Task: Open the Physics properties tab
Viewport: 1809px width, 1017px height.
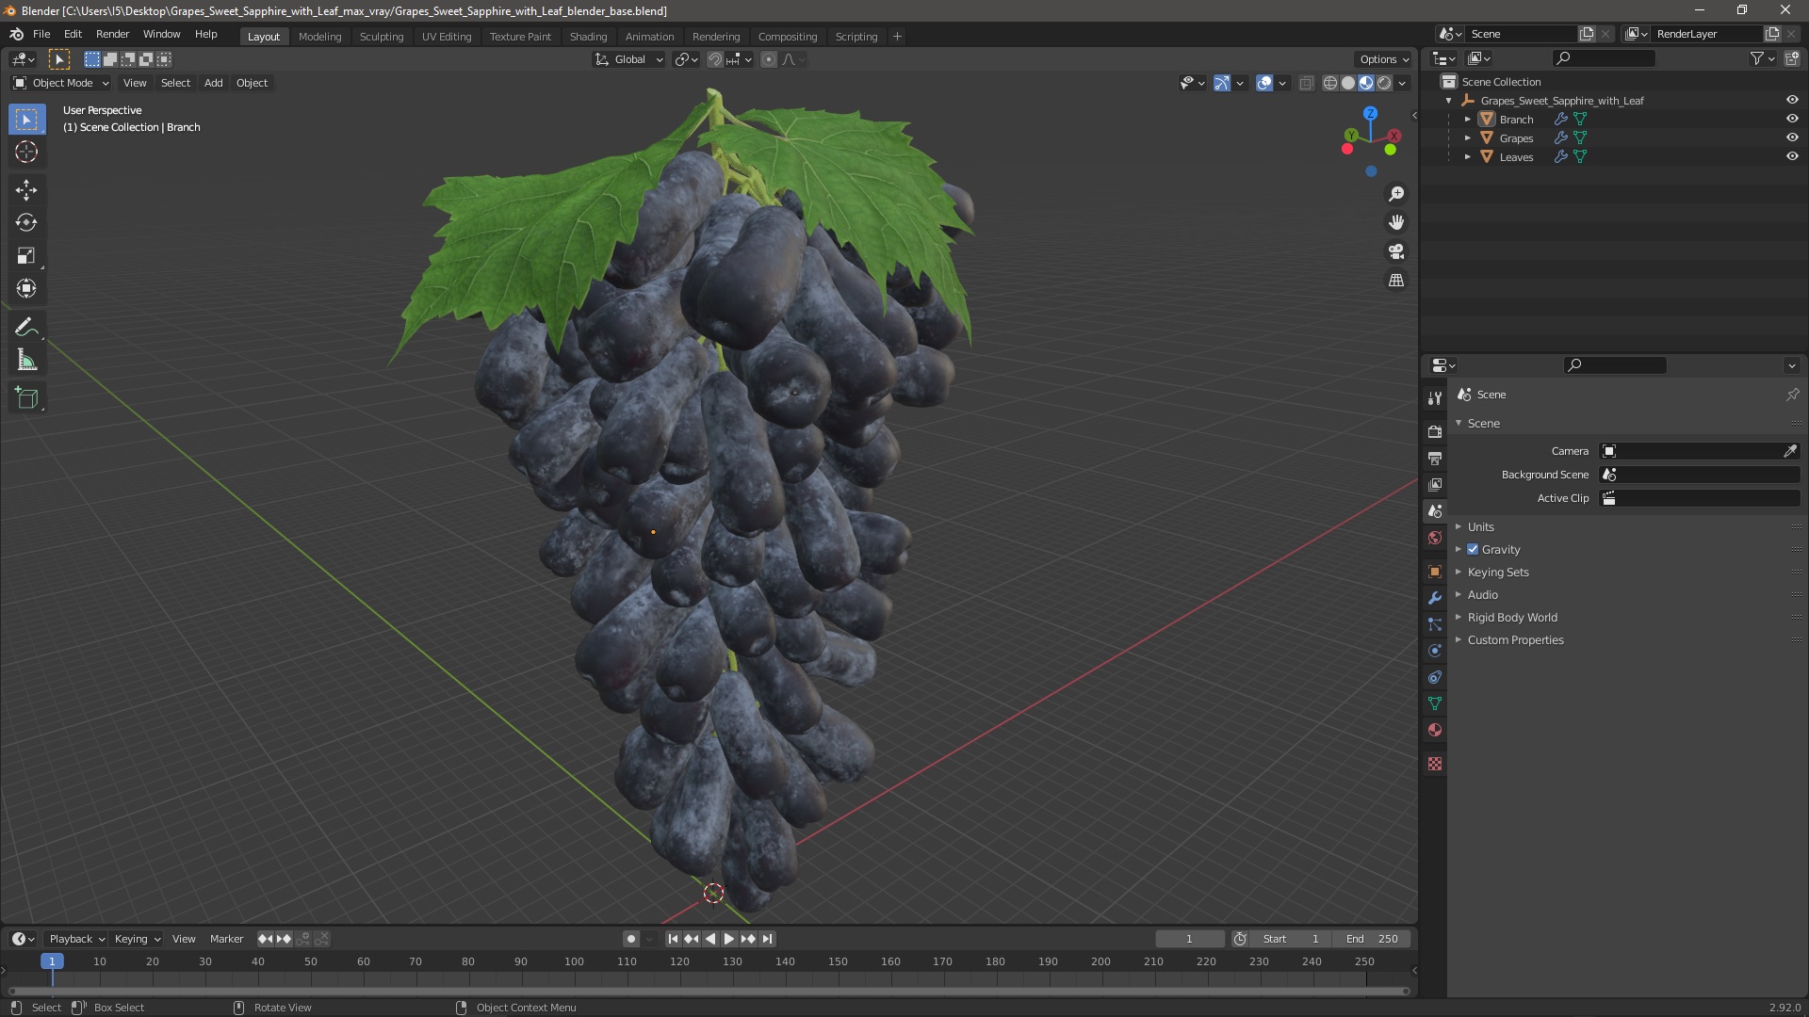Action: pyautogui.click(x=1435, y=651)
